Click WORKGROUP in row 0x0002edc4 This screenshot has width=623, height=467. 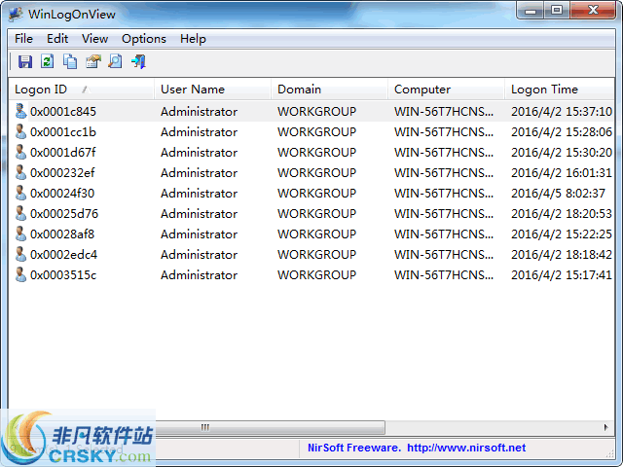[x=316, y=255]
